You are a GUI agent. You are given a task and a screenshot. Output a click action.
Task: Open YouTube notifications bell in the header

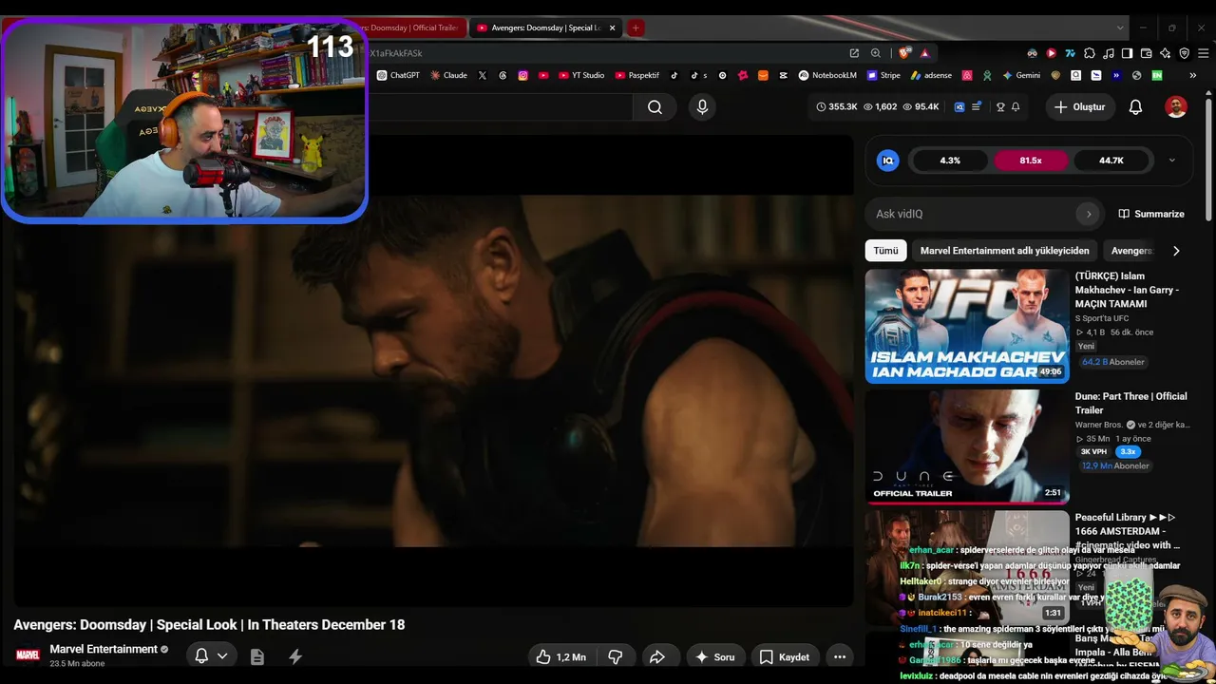pyautogui.click(x=1135, y=107)
